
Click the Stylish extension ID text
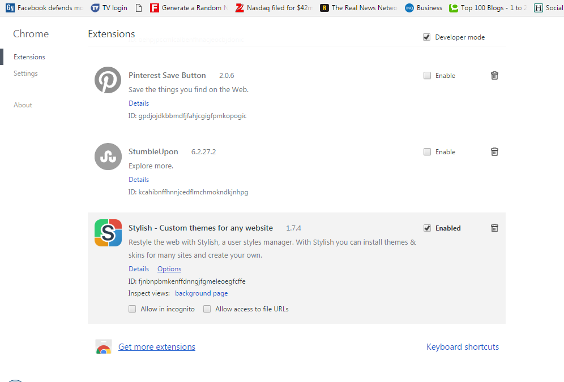point(187,281)
